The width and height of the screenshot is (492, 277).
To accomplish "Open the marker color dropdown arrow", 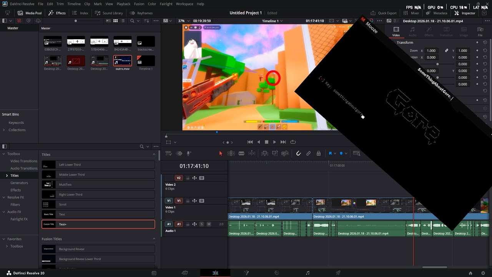I will coord(346,154).
